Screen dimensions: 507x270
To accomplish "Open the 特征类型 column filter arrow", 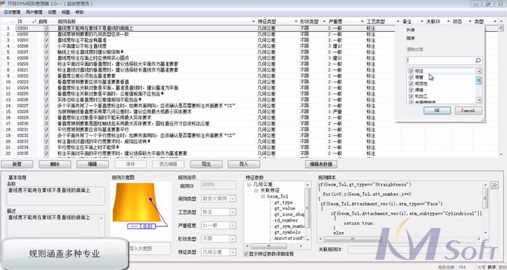I will click(x=296, y=21).
